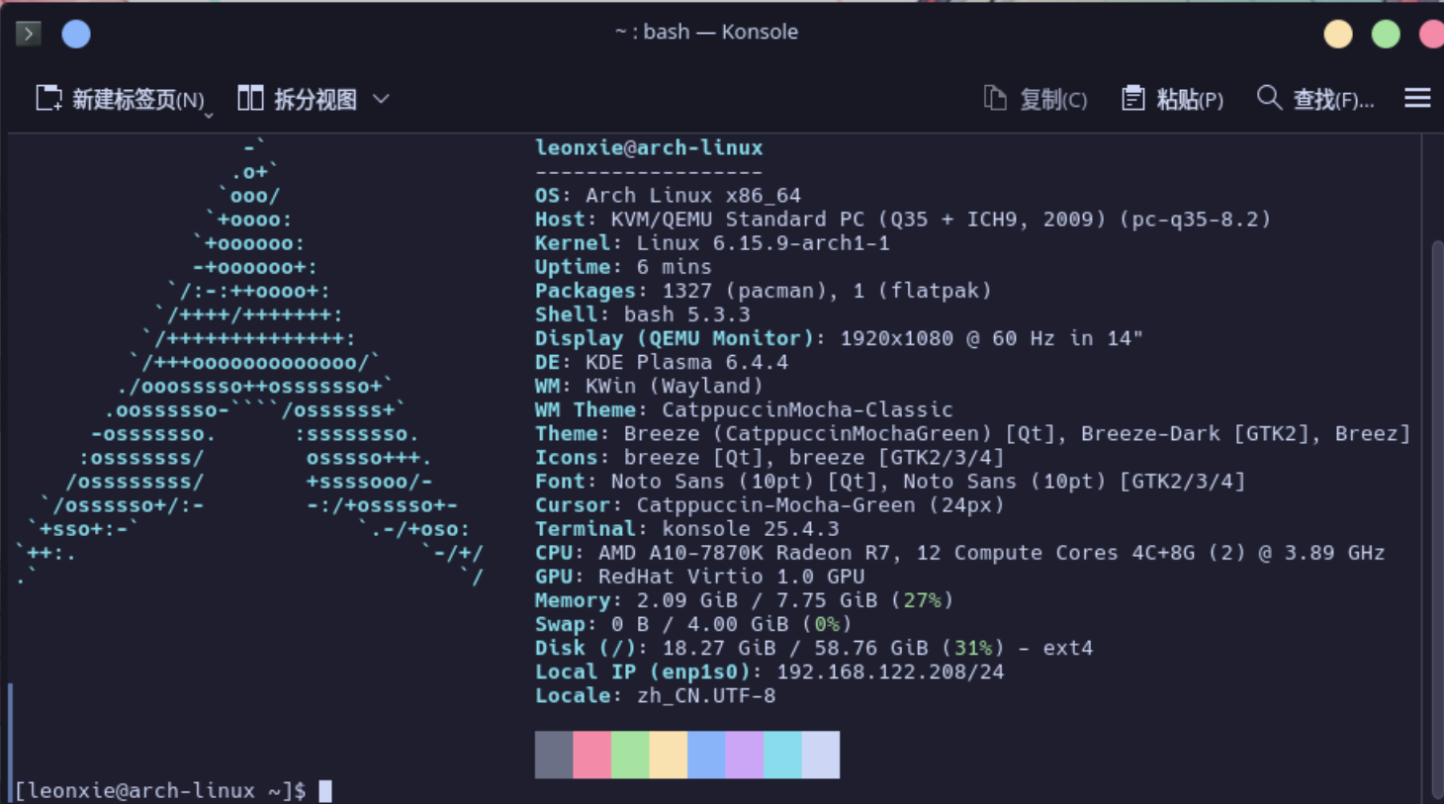
Task: Click the green maximize window button
Action: [1386, 34]
